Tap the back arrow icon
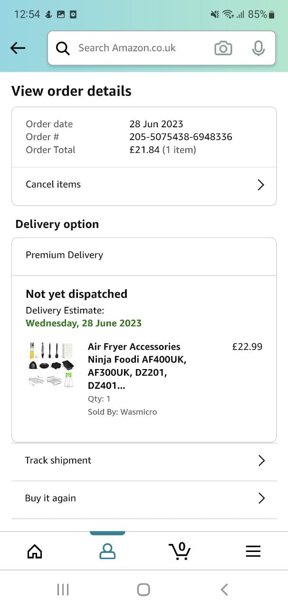Viewport: 288px width, 608px height. pos(18,47)
